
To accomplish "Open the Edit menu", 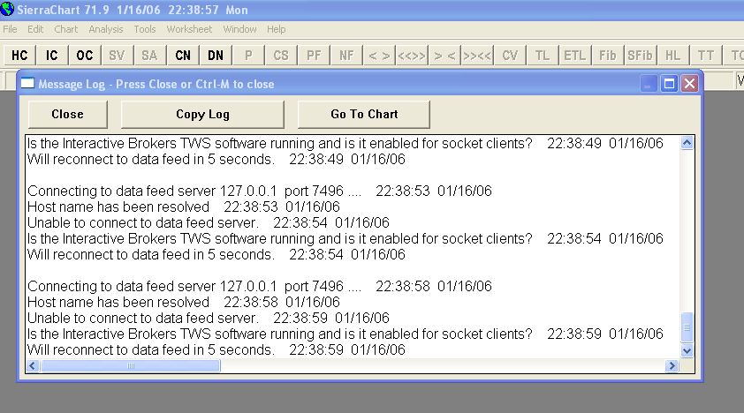I will [35, 29].
